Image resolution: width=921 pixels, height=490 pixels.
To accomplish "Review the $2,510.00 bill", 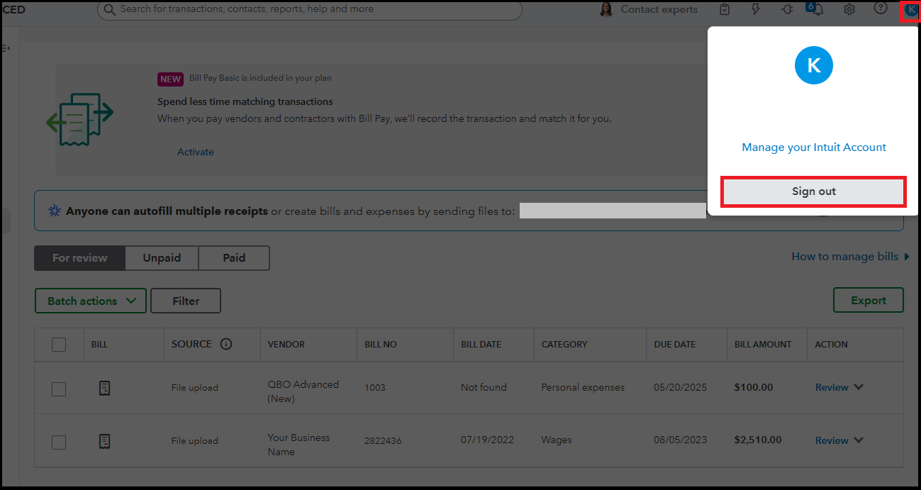I will tap(832, 440).
